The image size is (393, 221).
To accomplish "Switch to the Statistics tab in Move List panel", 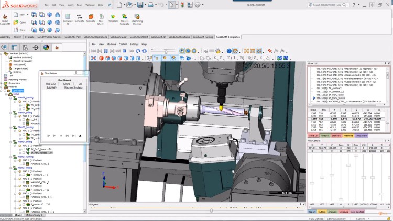I will point(336,136).
